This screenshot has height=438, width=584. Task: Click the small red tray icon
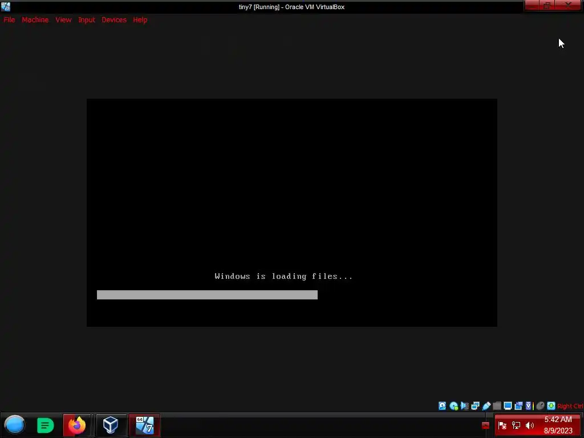click(x=485, y=425)
